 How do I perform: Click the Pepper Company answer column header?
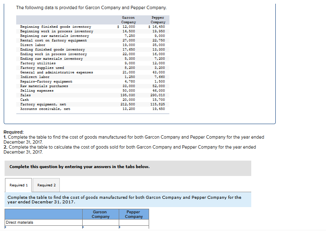tap(134, 214)
